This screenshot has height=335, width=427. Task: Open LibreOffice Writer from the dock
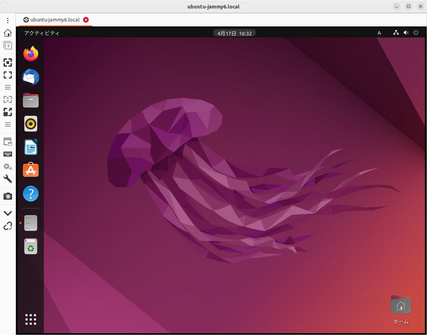[x=31, y=147]
